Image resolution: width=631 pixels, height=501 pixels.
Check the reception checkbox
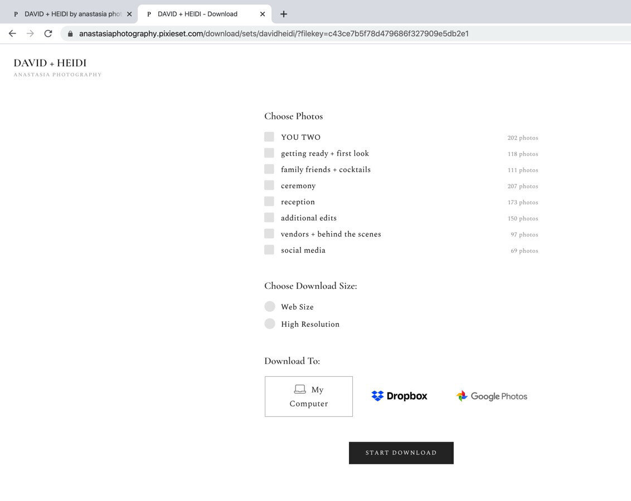point(269,201)
